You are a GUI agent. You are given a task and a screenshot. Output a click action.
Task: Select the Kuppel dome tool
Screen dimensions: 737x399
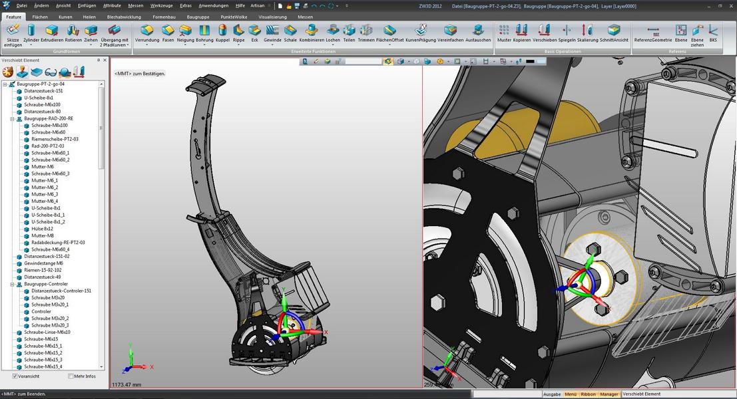pyautogui.click(x=222, y=33)
